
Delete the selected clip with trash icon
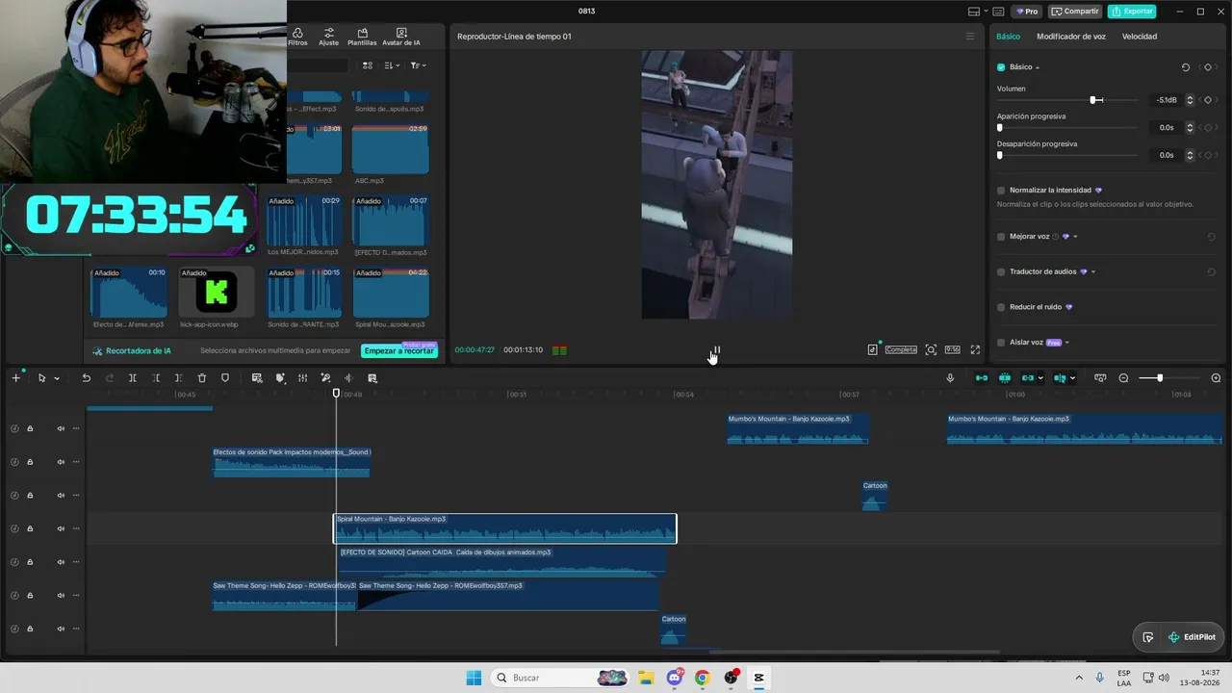pyautogui.click(x=202, y=378)
